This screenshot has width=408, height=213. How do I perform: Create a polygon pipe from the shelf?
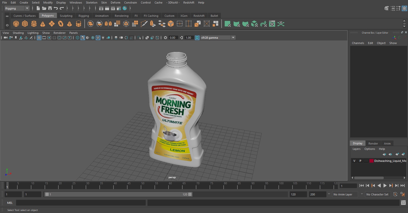click(x=79, y=24)
